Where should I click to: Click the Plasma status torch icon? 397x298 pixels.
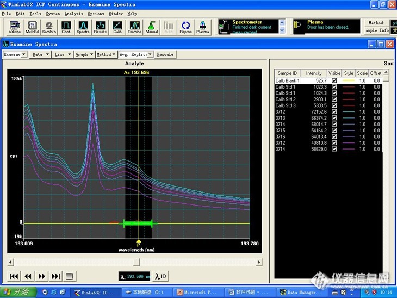[297, 25]
